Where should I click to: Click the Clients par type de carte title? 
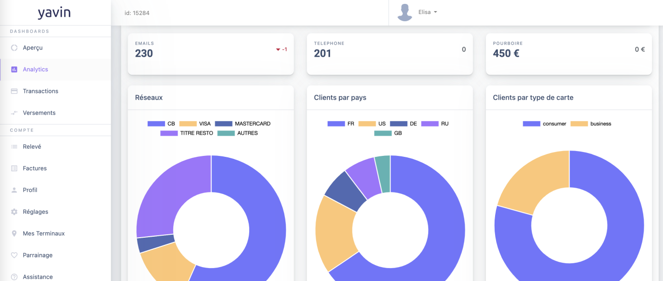coord(533,97)
